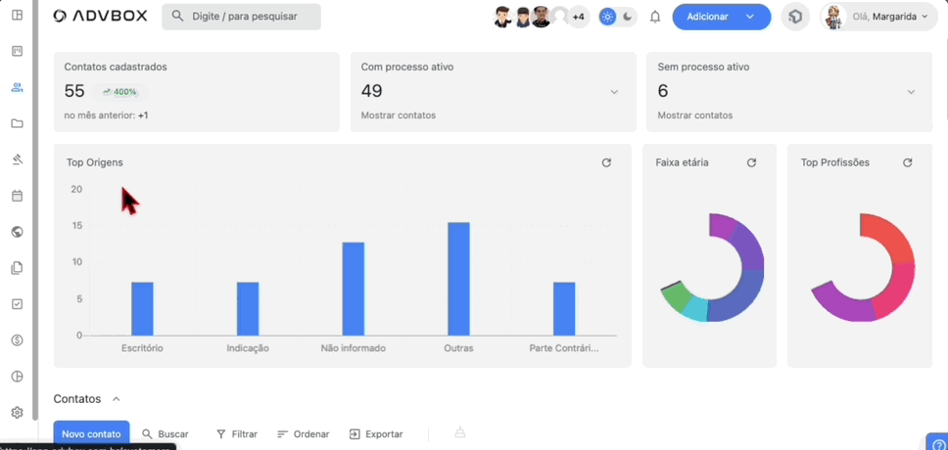Switch to dark mode moon toggle
Image resolution: width=948 pixels, height=450 pixels.
point(627,17)
